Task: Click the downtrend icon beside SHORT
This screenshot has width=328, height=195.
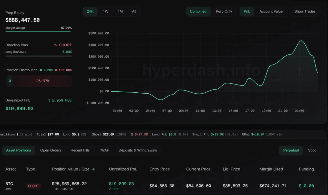Action: click(x=55, y=45)
